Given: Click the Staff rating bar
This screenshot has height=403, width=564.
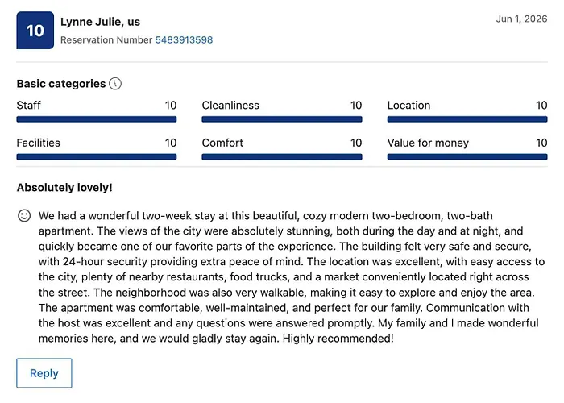Looking at the screenshot, I should click(97, 119).
